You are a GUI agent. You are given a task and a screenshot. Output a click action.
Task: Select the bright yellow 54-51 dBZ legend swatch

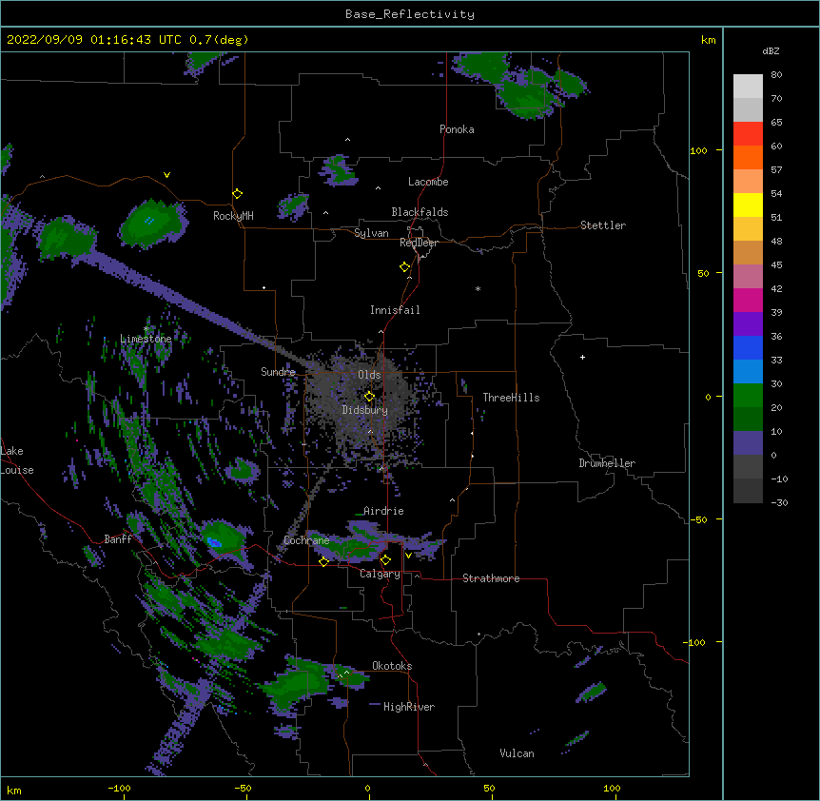click(748, 205)
